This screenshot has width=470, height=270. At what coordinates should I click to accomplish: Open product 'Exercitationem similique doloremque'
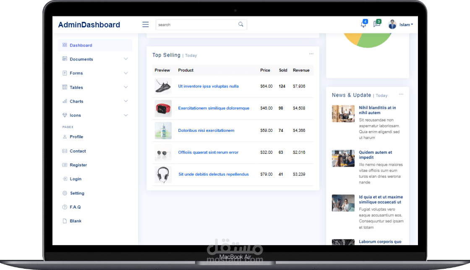(214, 108)
